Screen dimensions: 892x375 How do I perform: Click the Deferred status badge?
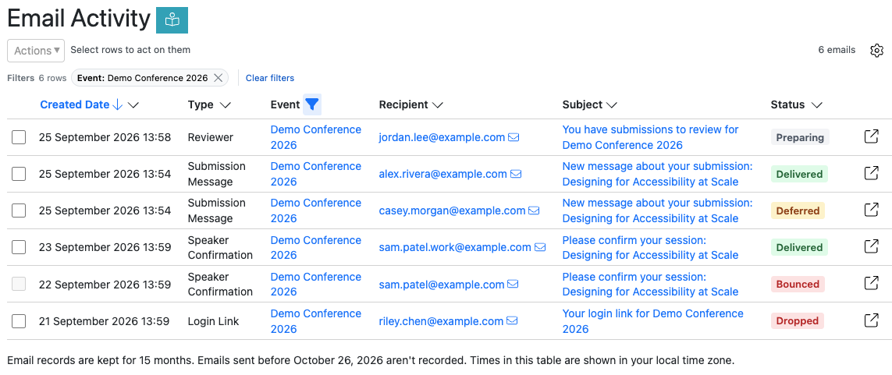pyautogui.click(x=798, y=210)
